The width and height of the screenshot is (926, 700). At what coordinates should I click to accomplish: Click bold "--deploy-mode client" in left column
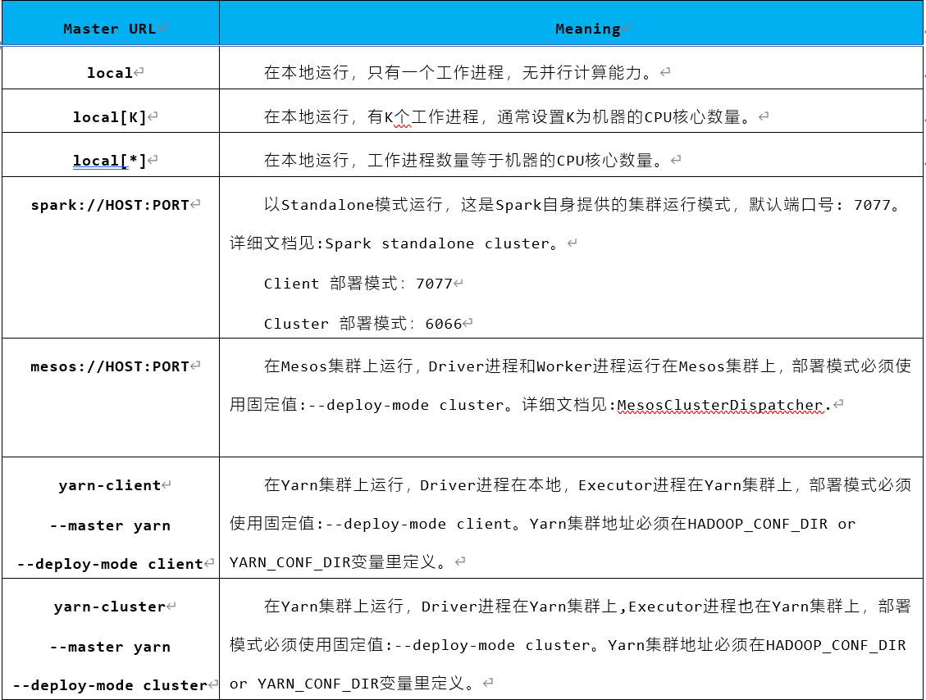click(109, 564)
